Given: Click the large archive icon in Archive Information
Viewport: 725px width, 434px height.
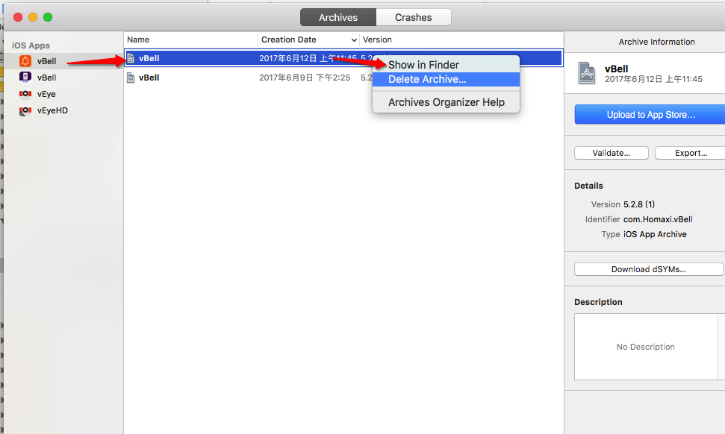Looking at the screenshot, I should tap(587, 73).
